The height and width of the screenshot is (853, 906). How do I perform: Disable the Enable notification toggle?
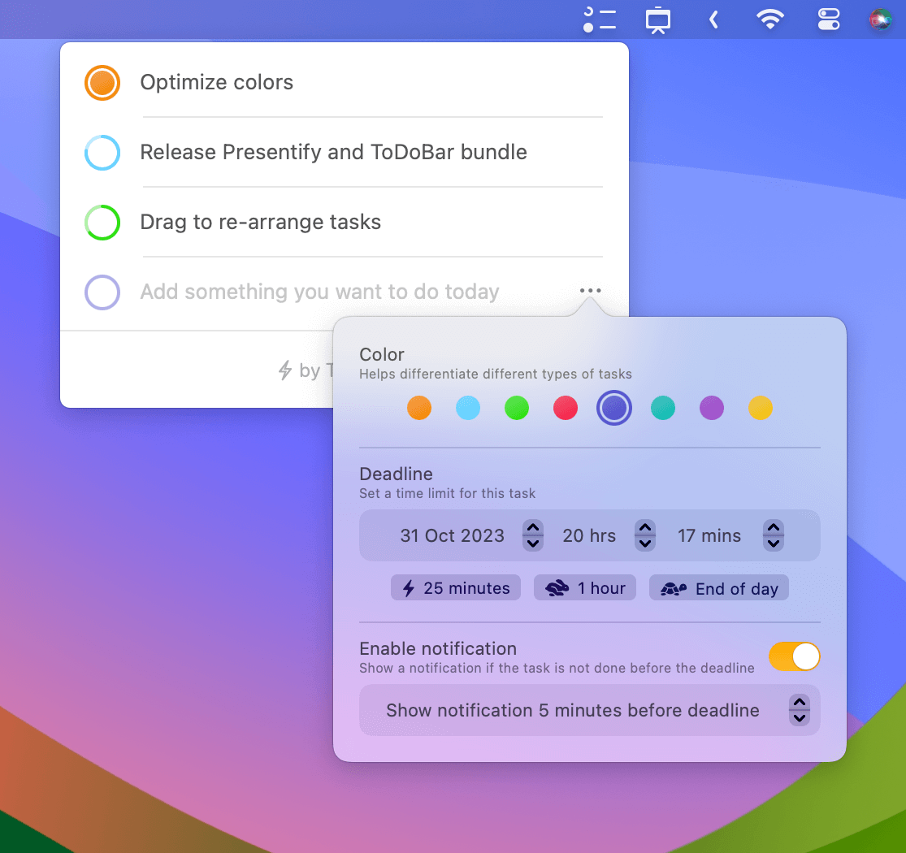point(794,656)
